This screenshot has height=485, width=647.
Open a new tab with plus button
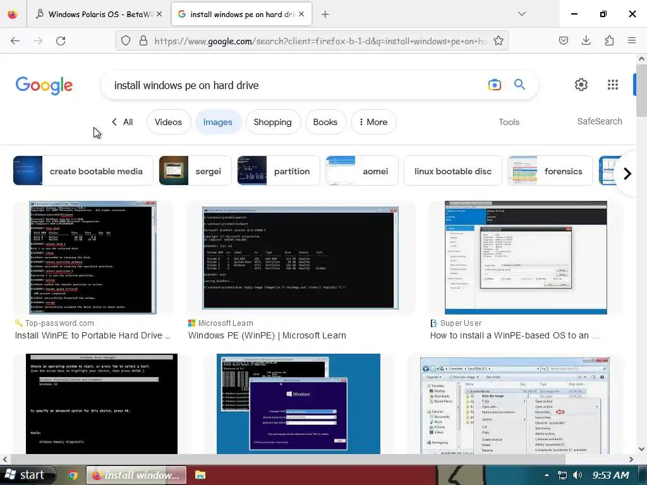pyautogui.click(x=325, y=15)
